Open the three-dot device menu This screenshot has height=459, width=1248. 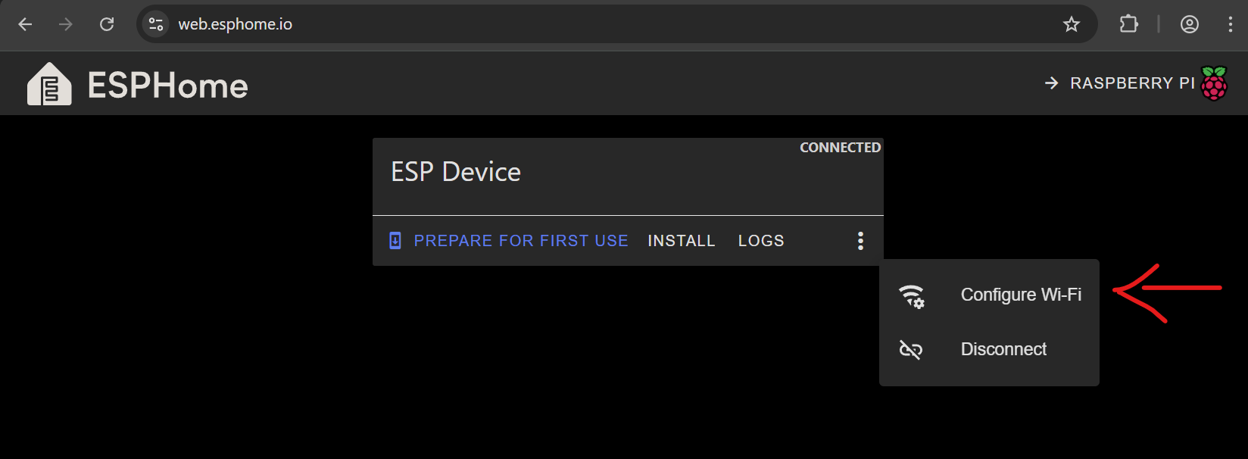[860, 241]
